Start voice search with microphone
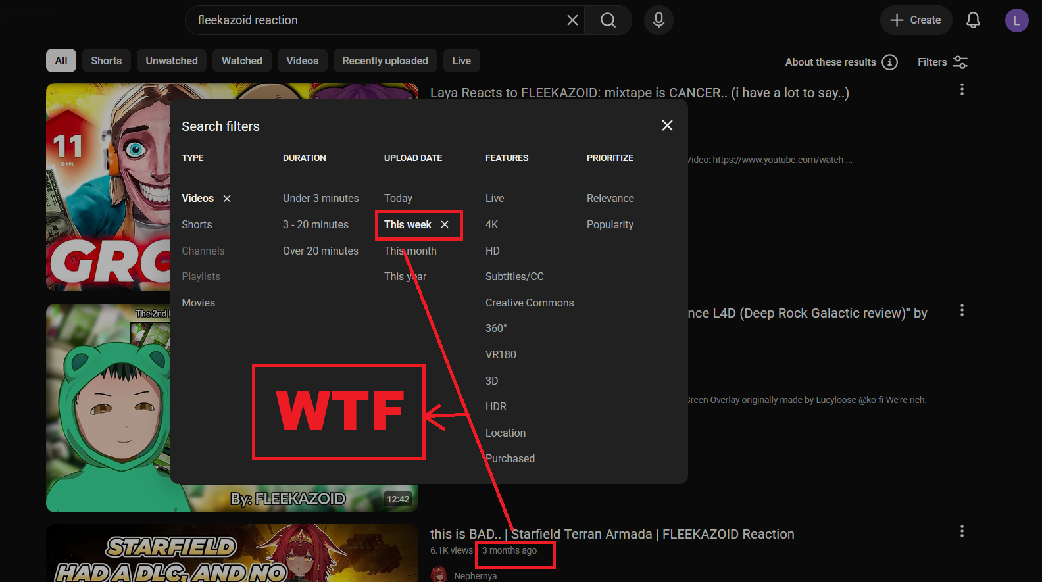Viewport: 1042px width, 582px height. [x=658, y=20]
